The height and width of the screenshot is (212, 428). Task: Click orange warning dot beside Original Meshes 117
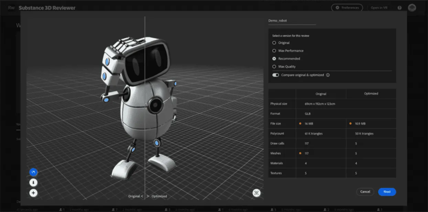click(x=300, y=153)
